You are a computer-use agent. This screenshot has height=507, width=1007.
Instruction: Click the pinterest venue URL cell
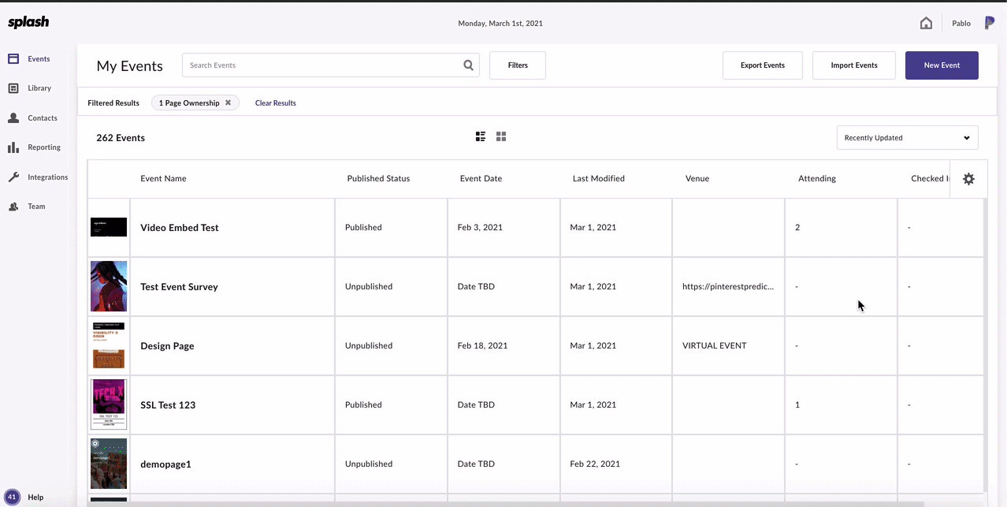pyautogui.click(x=728, y=287)
